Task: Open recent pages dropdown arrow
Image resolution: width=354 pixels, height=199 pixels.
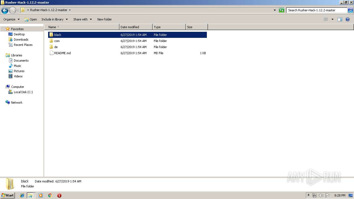Action: coord(18,10)
